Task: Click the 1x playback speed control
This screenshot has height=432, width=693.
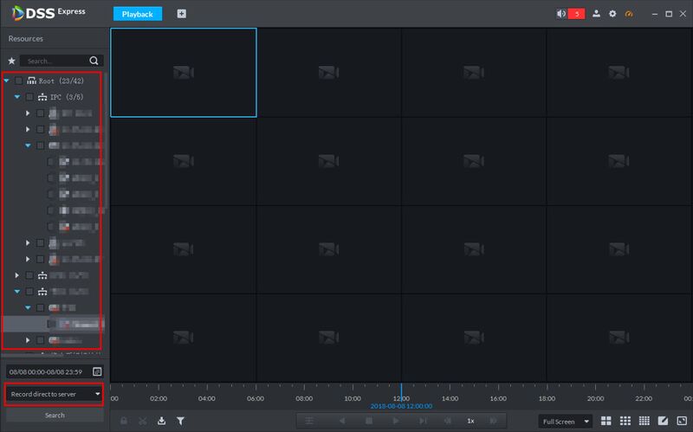Action: pyautogui.click(x=470, y=421)
